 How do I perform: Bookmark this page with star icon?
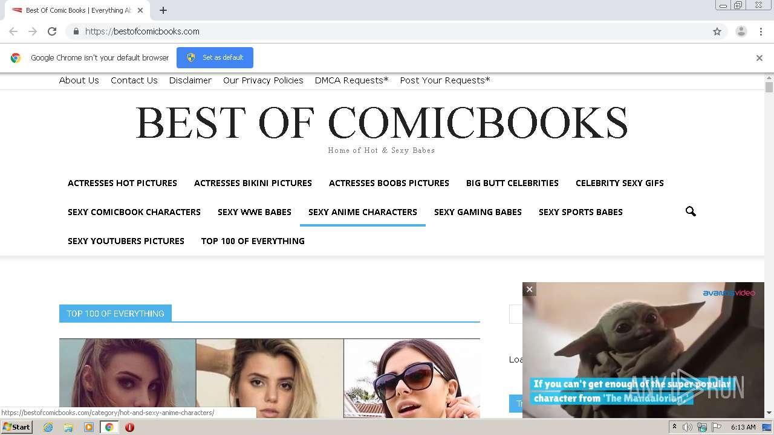coord(717,31)
